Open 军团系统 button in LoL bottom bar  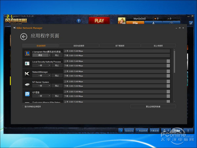142,131
